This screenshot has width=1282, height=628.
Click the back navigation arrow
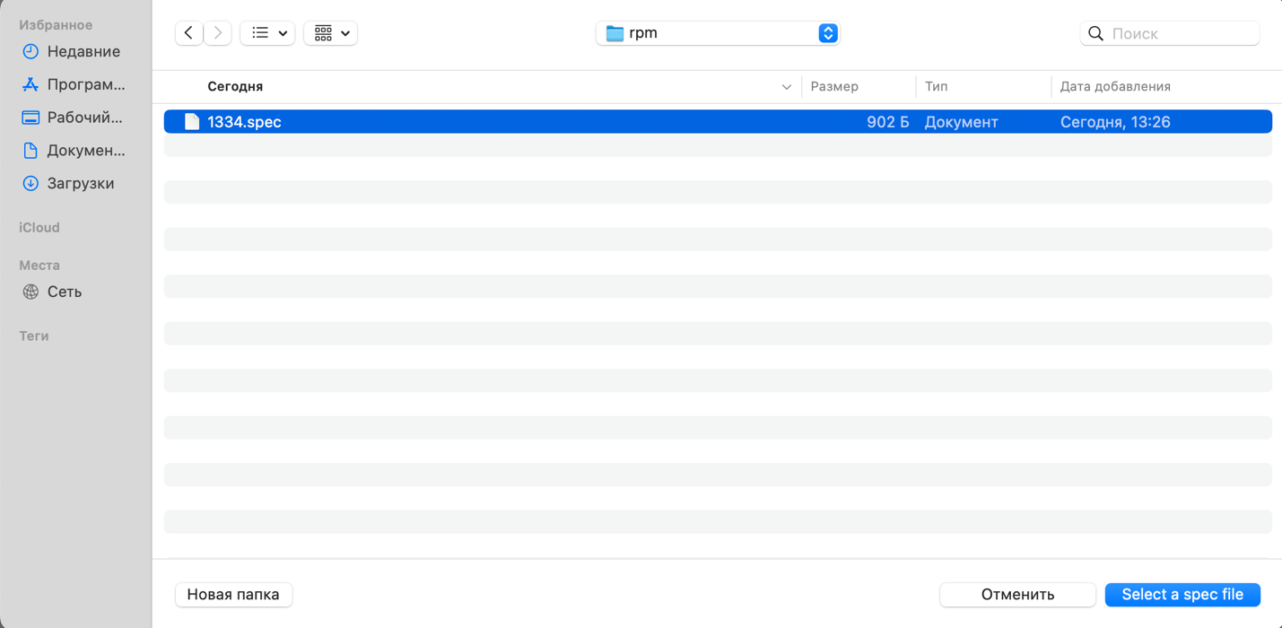(188, 33)
